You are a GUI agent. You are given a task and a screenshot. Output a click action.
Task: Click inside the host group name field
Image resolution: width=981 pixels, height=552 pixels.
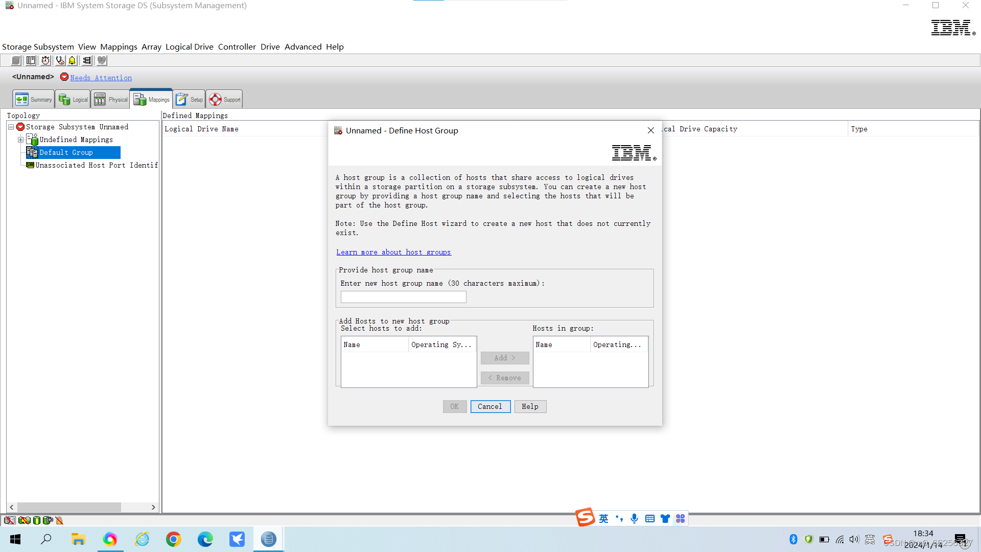pyautogui.click(x=403, y=297)
